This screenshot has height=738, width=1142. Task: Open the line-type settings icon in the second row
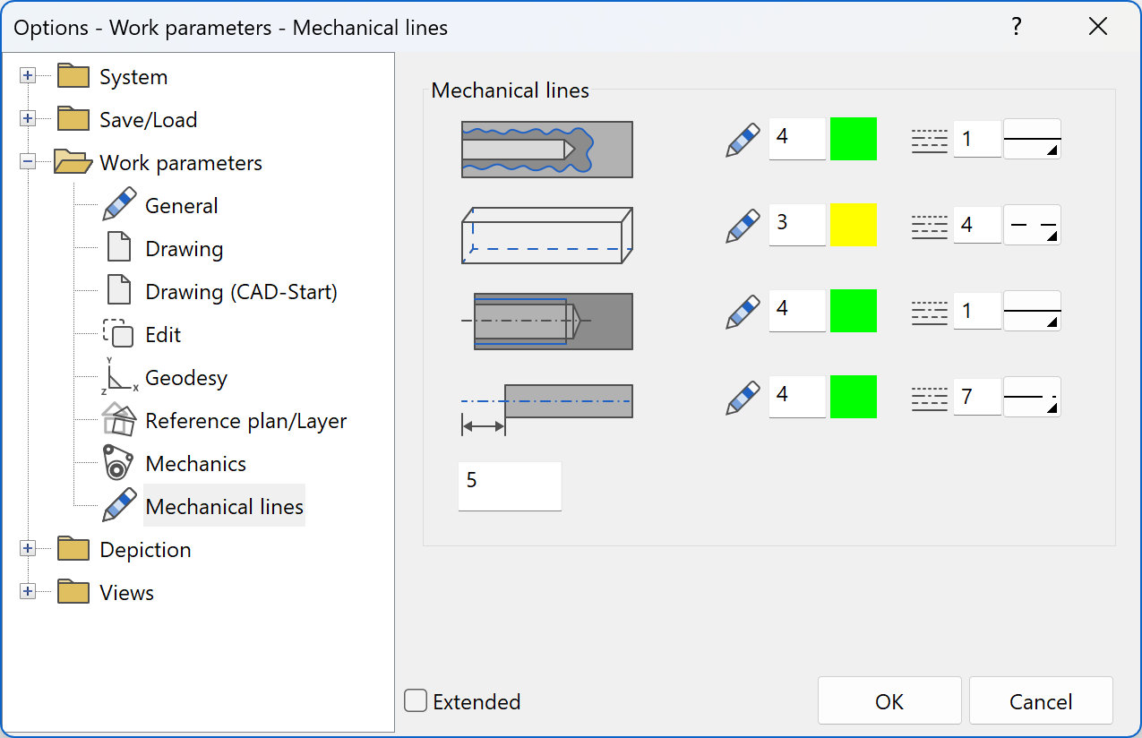pyautogui.click(x=929, y=225)
